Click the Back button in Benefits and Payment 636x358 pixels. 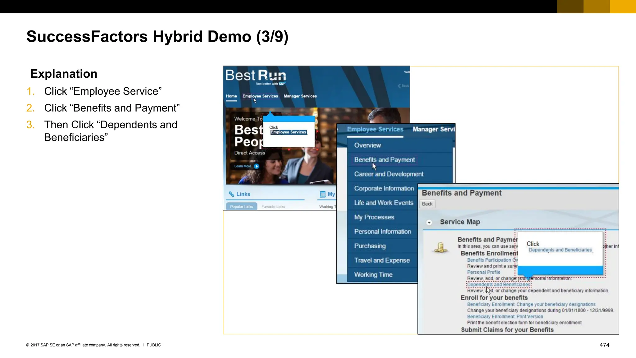point(427,204)
